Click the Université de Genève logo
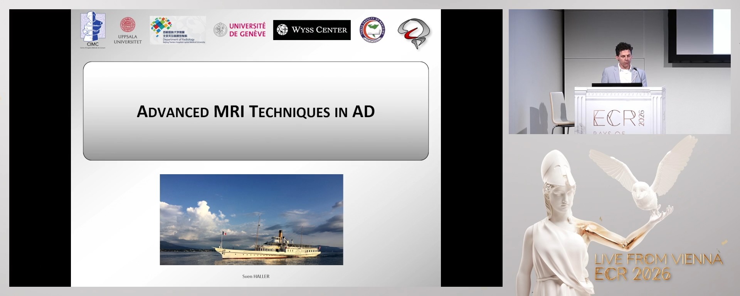Image resolution: width=740 pixels, height=296 pixels. [247, 30]
